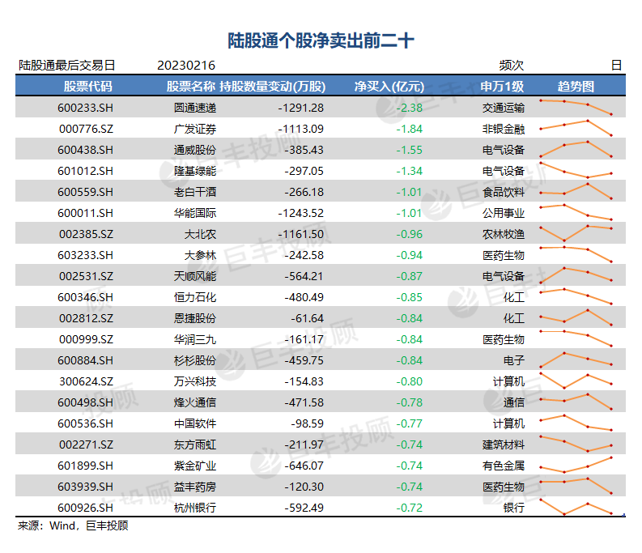Select stock name 东方雨虹
The width and height of the screenshot is (642, 553).
195,445
